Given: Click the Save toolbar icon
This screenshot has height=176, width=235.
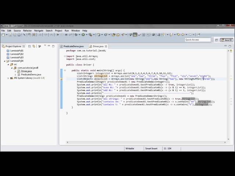Looking at the screenshot, I should click(x=10, y=35).
